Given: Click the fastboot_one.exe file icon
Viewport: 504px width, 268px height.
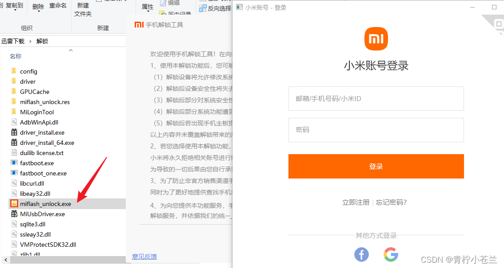Looking at the screenshot, I should 14,173.
